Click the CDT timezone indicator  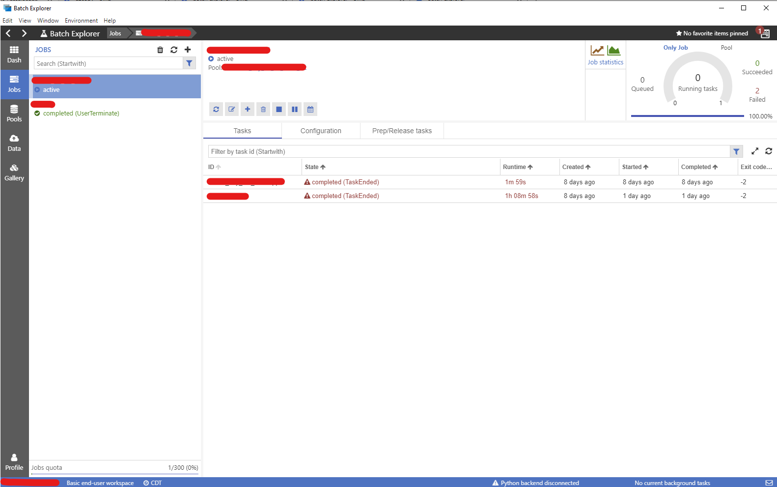(x=152, y=483)
